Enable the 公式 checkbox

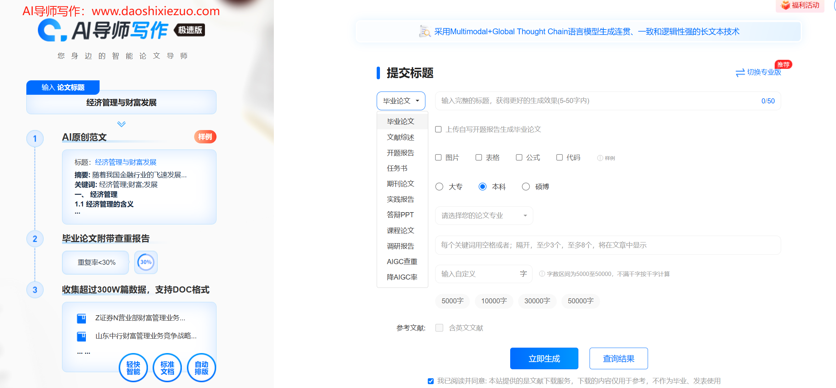tap(519, 157)
